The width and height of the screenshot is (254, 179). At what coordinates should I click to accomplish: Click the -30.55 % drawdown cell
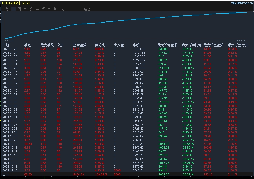188,144
